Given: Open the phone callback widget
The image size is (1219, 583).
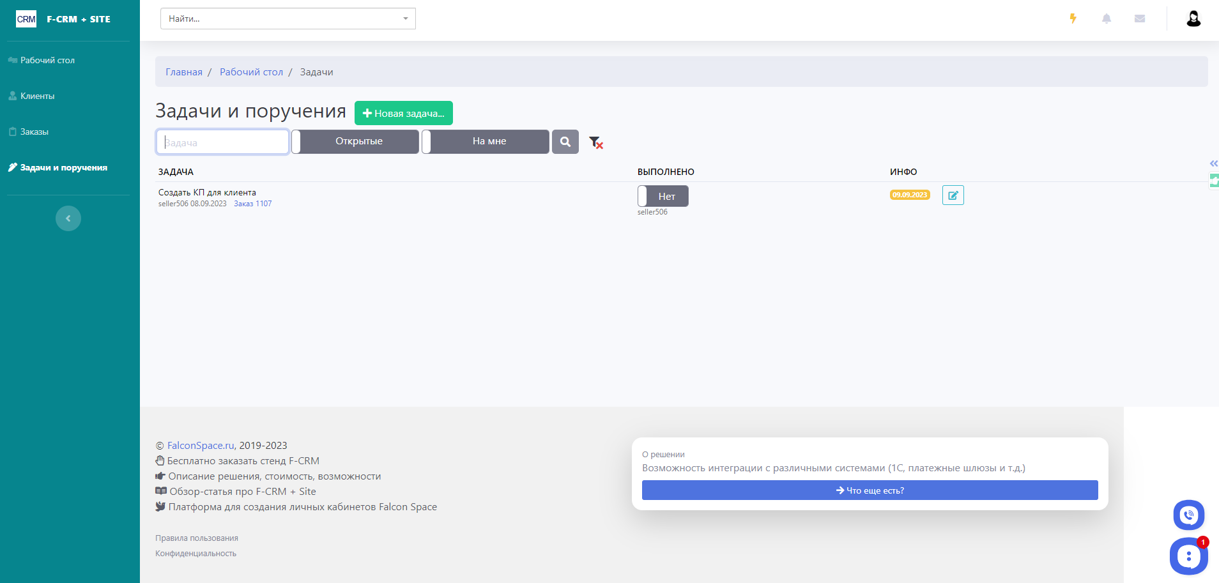Looking at the screenshot, I should (x=1188, y=515).
